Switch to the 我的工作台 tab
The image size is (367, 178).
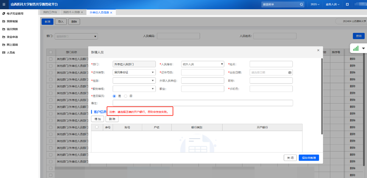tap(50, 13)
